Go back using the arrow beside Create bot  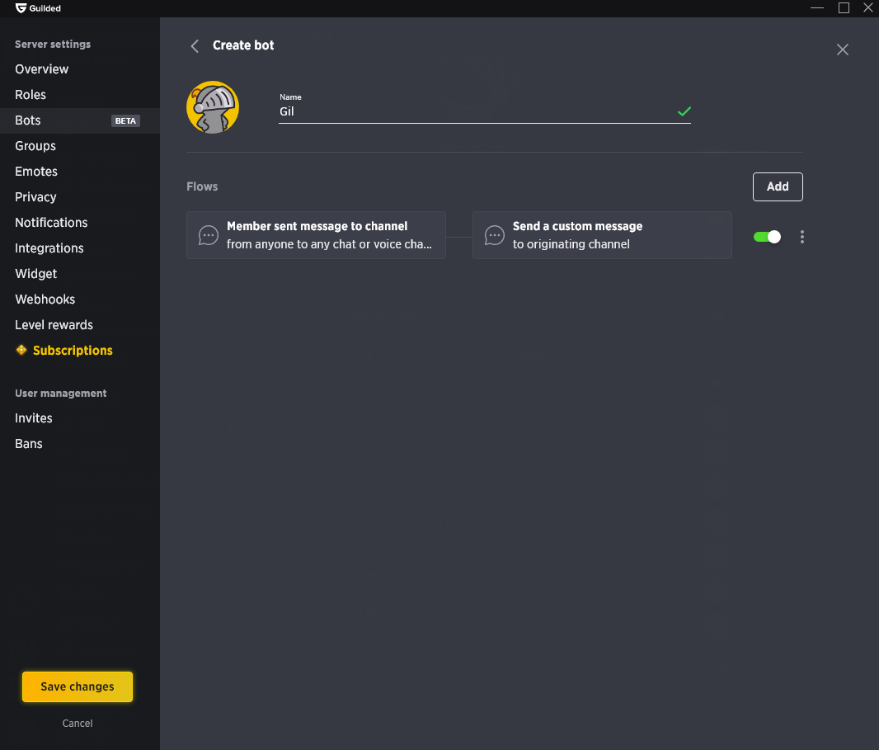click(x=195, y=46)
